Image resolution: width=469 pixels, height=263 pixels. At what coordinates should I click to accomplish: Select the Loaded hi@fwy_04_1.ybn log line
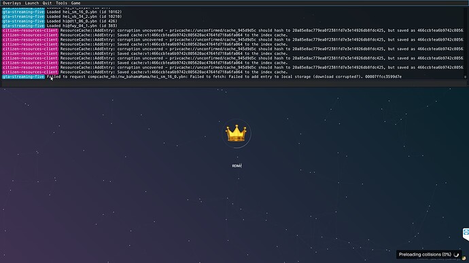tap(82, 26)
